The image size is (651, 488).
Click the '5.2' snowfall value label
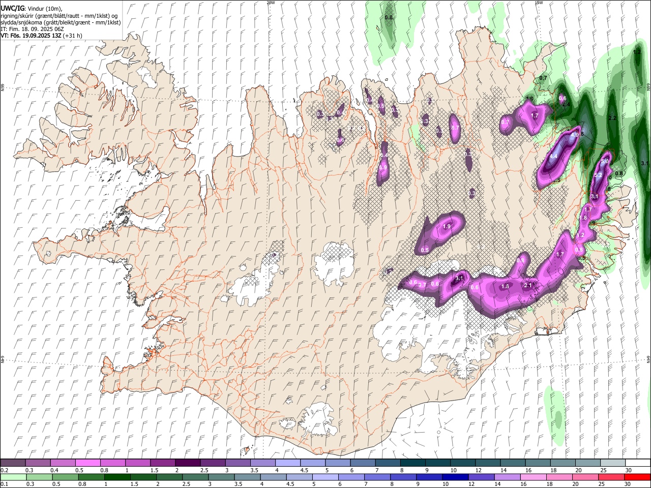598,175
